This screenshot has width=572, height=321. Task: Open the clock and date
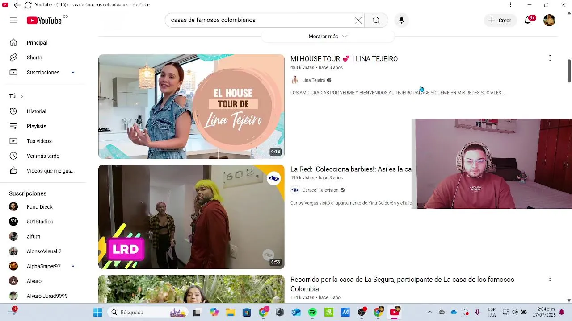pyautogui.click(x=545, y=312)
